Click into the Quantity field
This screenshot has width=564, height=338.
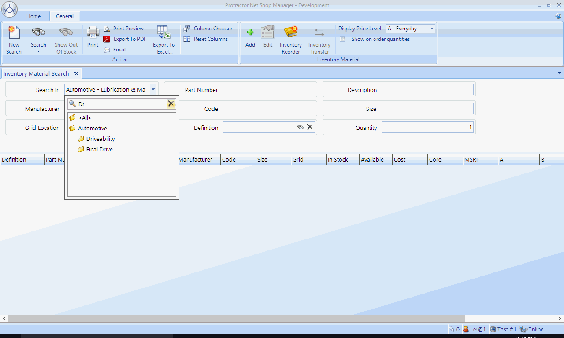pos(427,127)
